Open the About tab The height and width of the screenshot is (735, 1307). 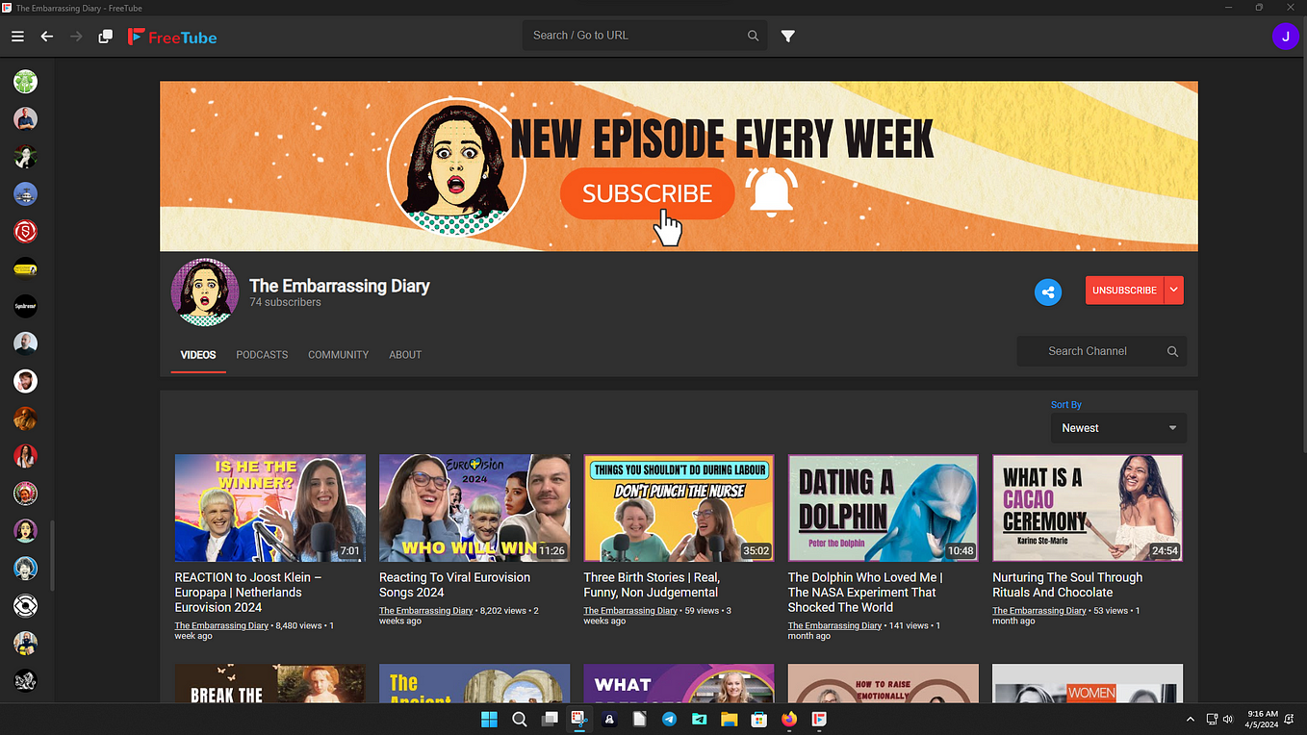pyautogui.click(x=405, y=355)
